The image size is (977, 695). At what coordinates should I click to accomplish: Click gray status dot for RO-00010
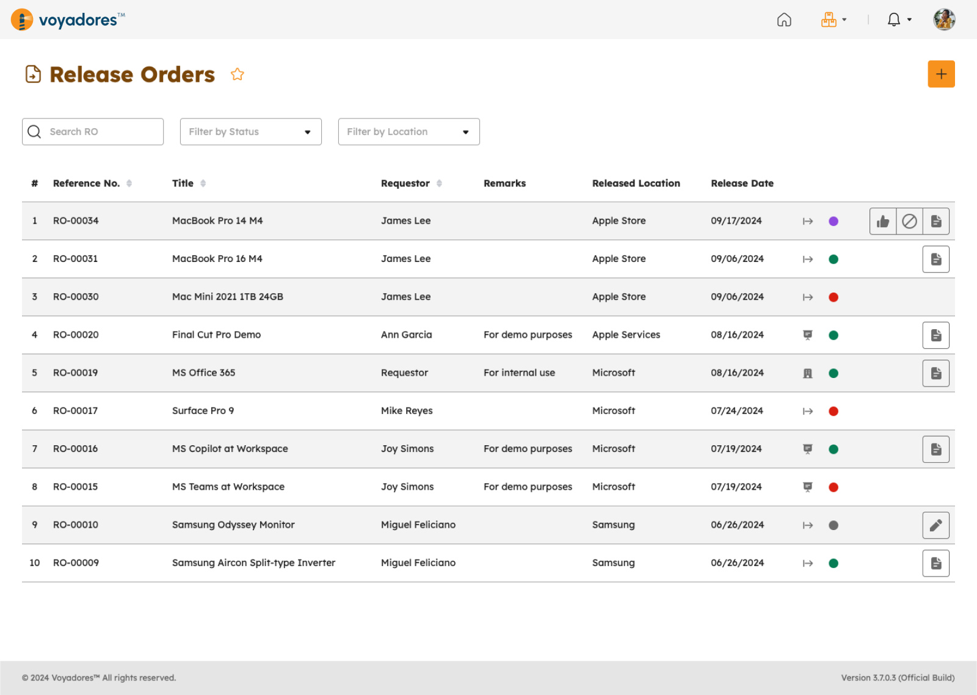click(834, 525)
